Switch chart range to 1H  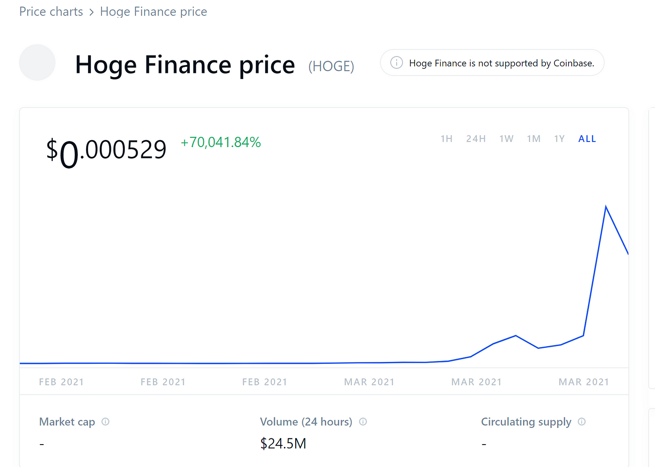click(x=446, y=139)
